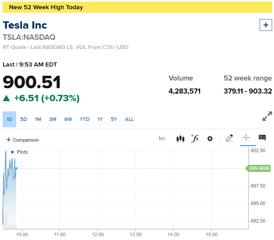Screen dimensions: 274x240
Task: Open the chart events comment icon
Action: click(262, 138)
